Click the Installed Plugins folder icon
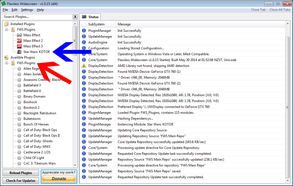The width and height of the screenshot is (293, 186). pos(6,24)
